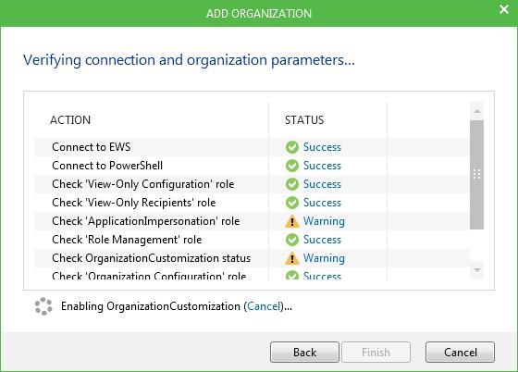Close the Add Organization dialog
The width and height of the screenshot is (518, 372).
[x=504, y=9]
